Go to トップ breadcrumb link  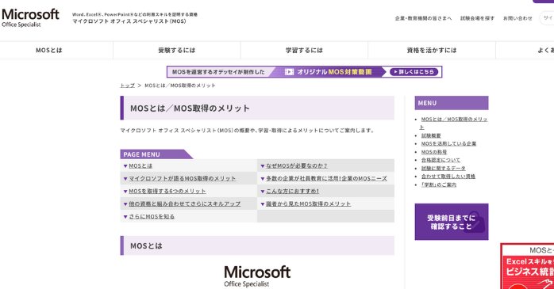(x=127, y=86)
